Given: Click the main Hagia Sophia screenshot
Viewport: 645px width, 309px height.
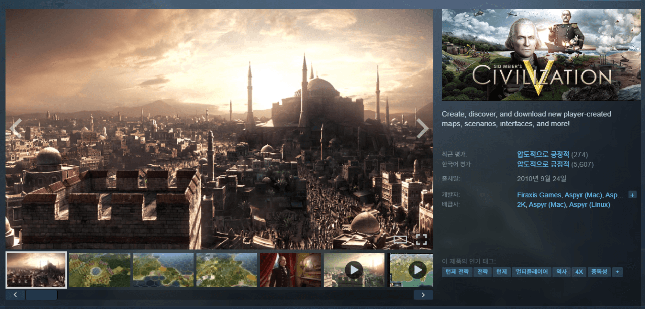Looking at the screenshot, I should [x=219, y=129].
